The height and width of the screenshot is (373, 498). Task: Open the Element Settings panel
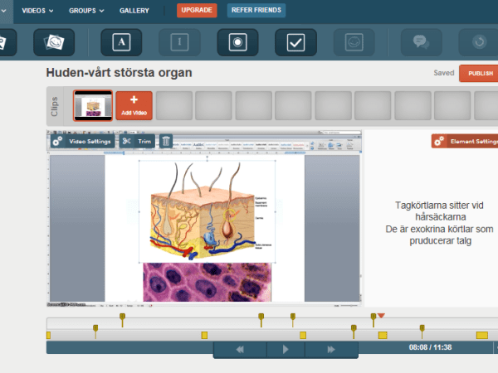tap(466, 142)
